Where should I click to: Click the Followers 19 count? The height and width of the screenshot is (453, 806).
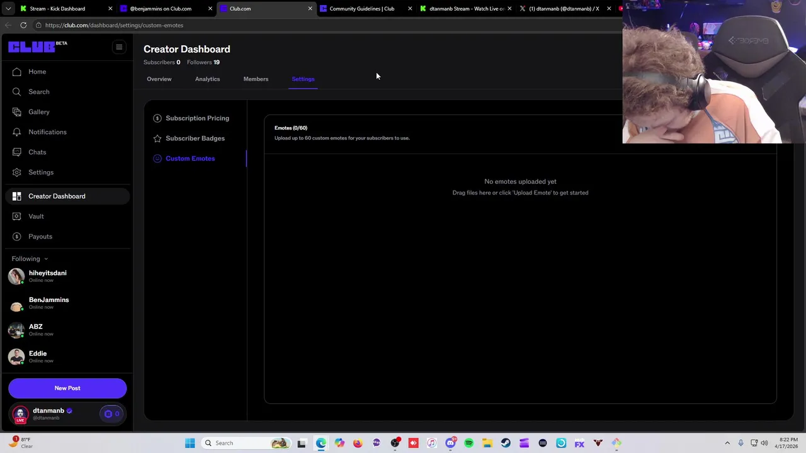[x=203, y=62]
